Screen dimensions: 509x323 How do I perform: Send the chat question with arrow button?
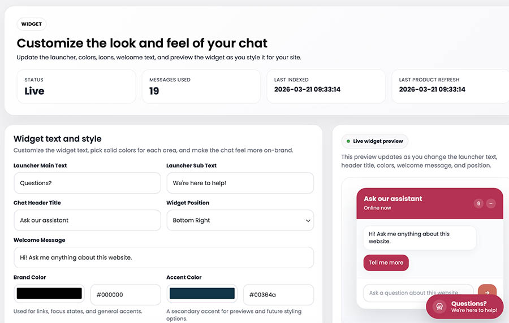pyautogui.click(x=487, y=293)
